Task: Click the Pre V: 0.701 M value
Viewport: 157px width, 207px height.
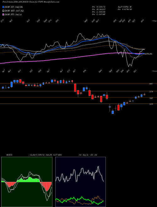Action: [x=124, y=9]
